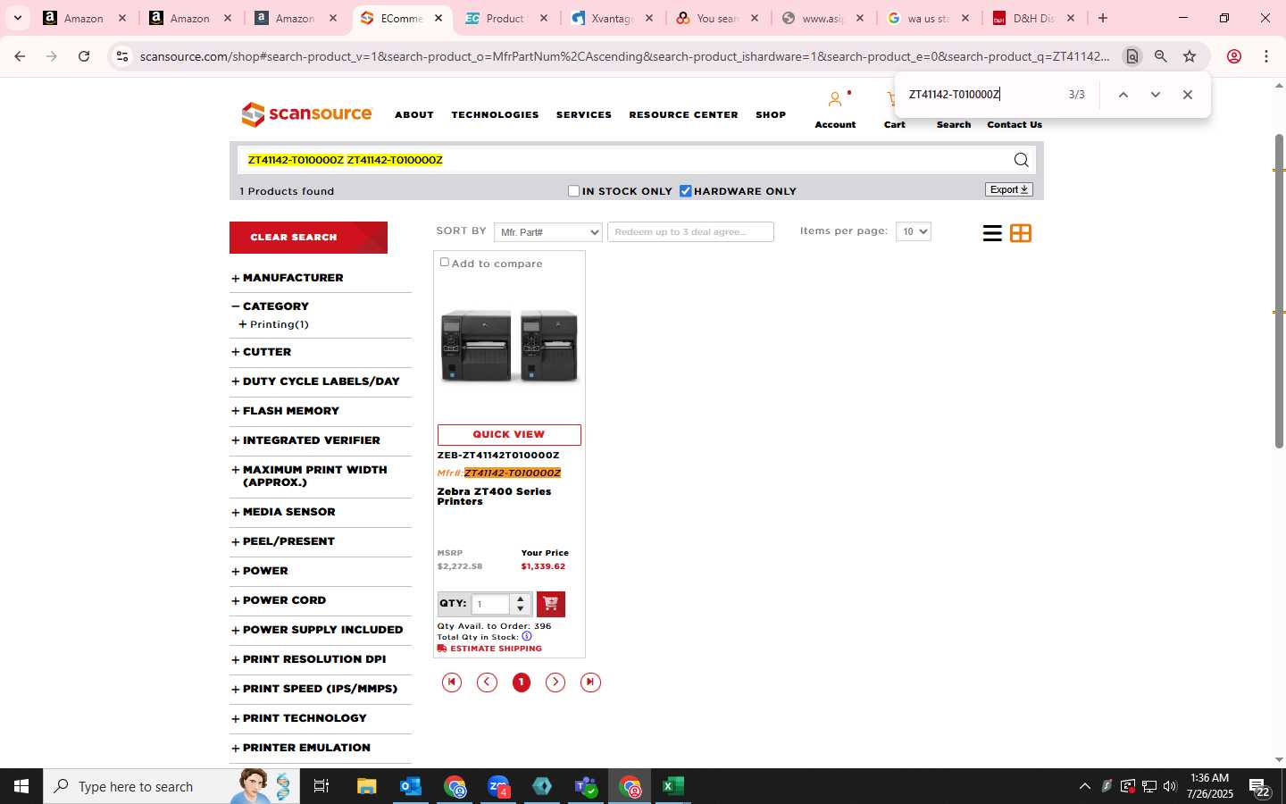Open Chrome three-dot menu
This screenshot has height=804, width=1286.
pyautogui.click(x=1266, y=56)
